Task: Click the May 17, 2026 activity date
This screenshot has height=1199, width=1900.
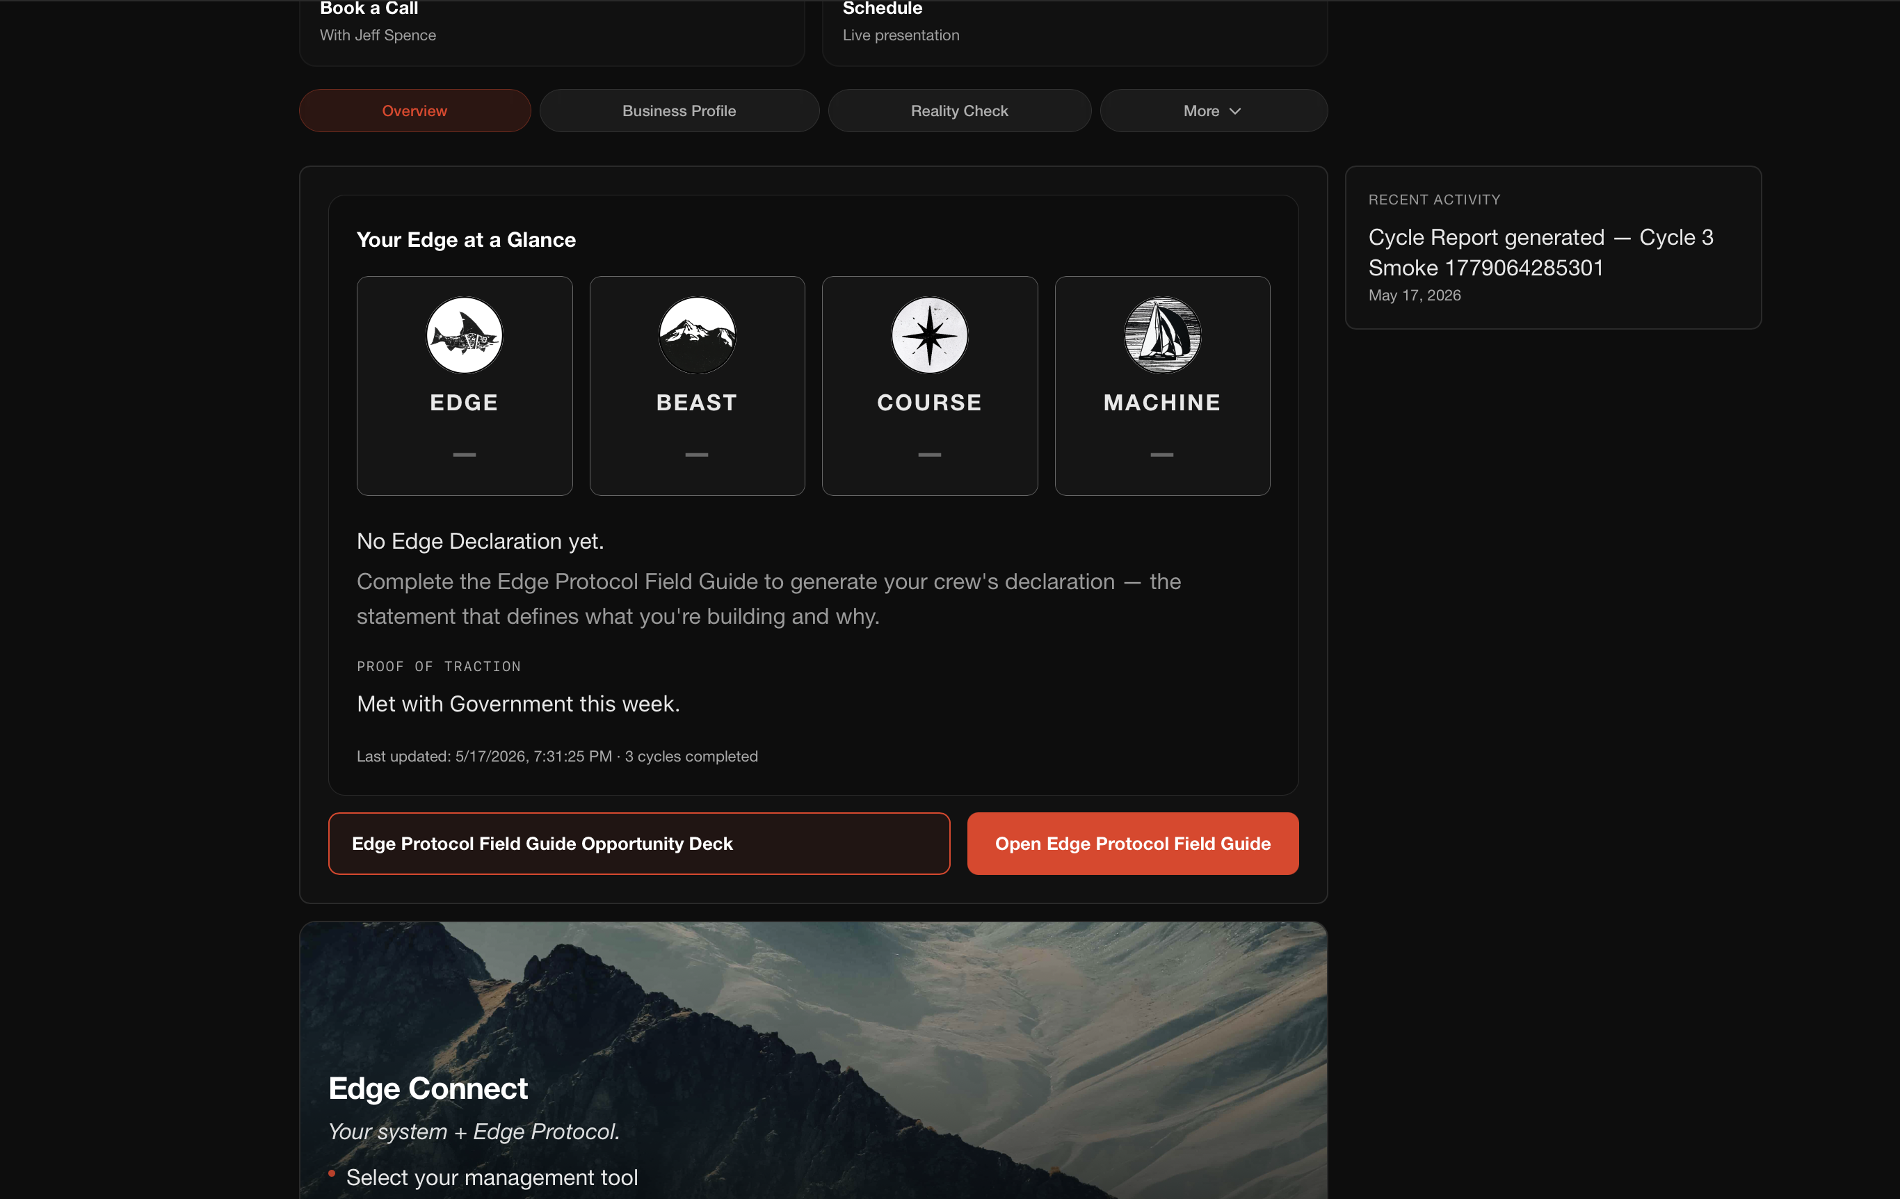Action: [x=1414, y=295]
